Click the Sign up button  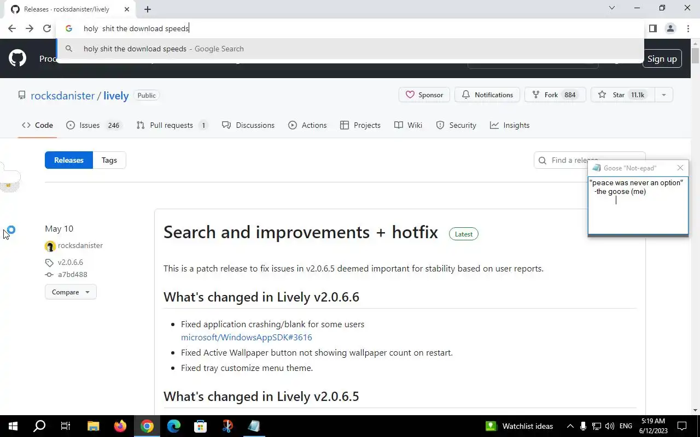pos(662,58)
